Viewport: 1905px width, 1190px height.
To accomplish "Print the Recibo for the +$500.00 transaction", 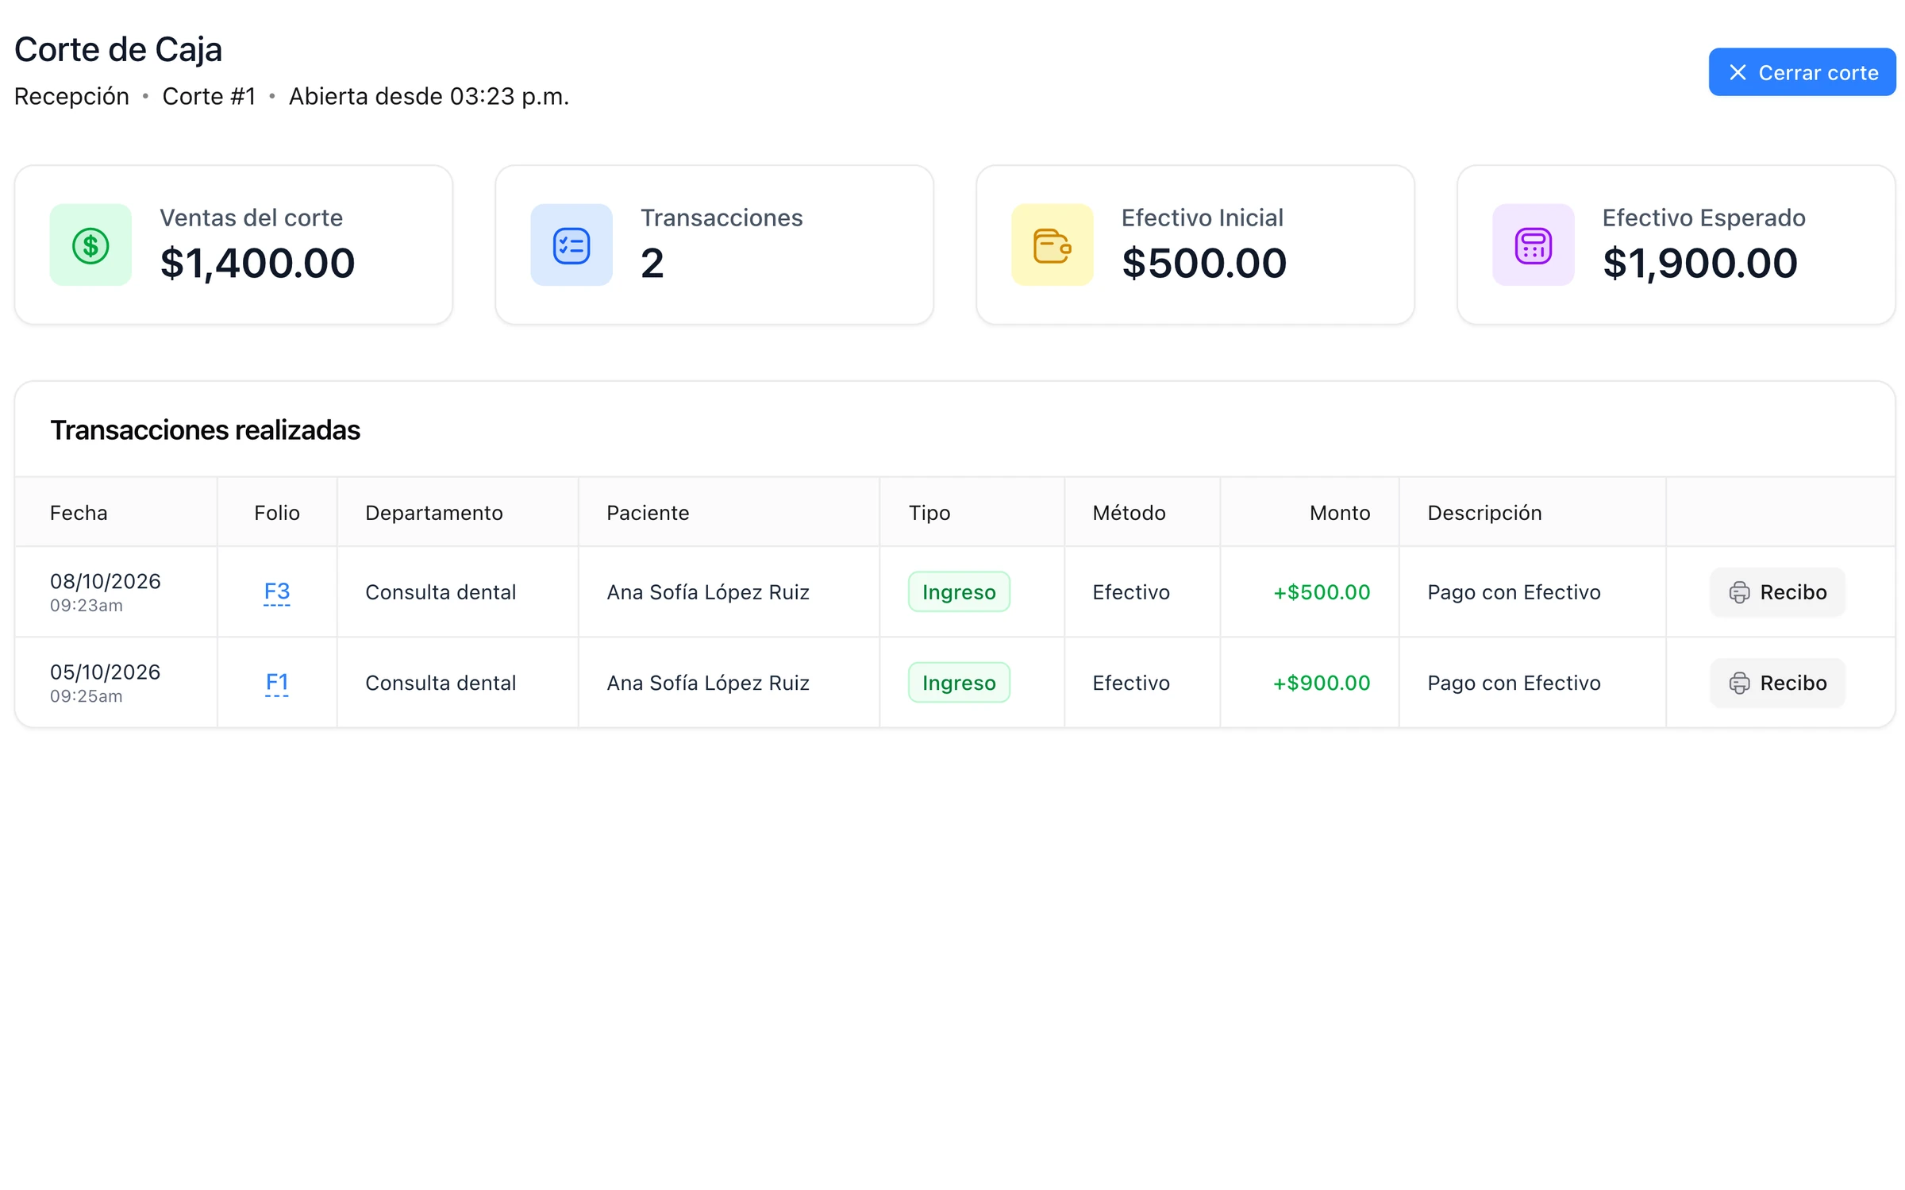I will (1777, 592).
